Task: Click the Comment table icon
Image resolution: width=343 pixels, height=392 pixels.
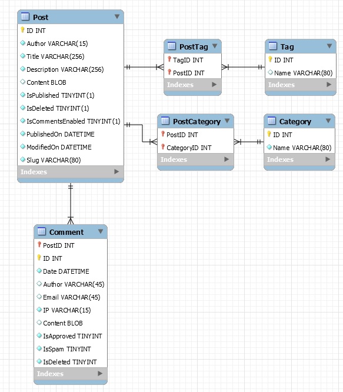Action: (41, 231)
